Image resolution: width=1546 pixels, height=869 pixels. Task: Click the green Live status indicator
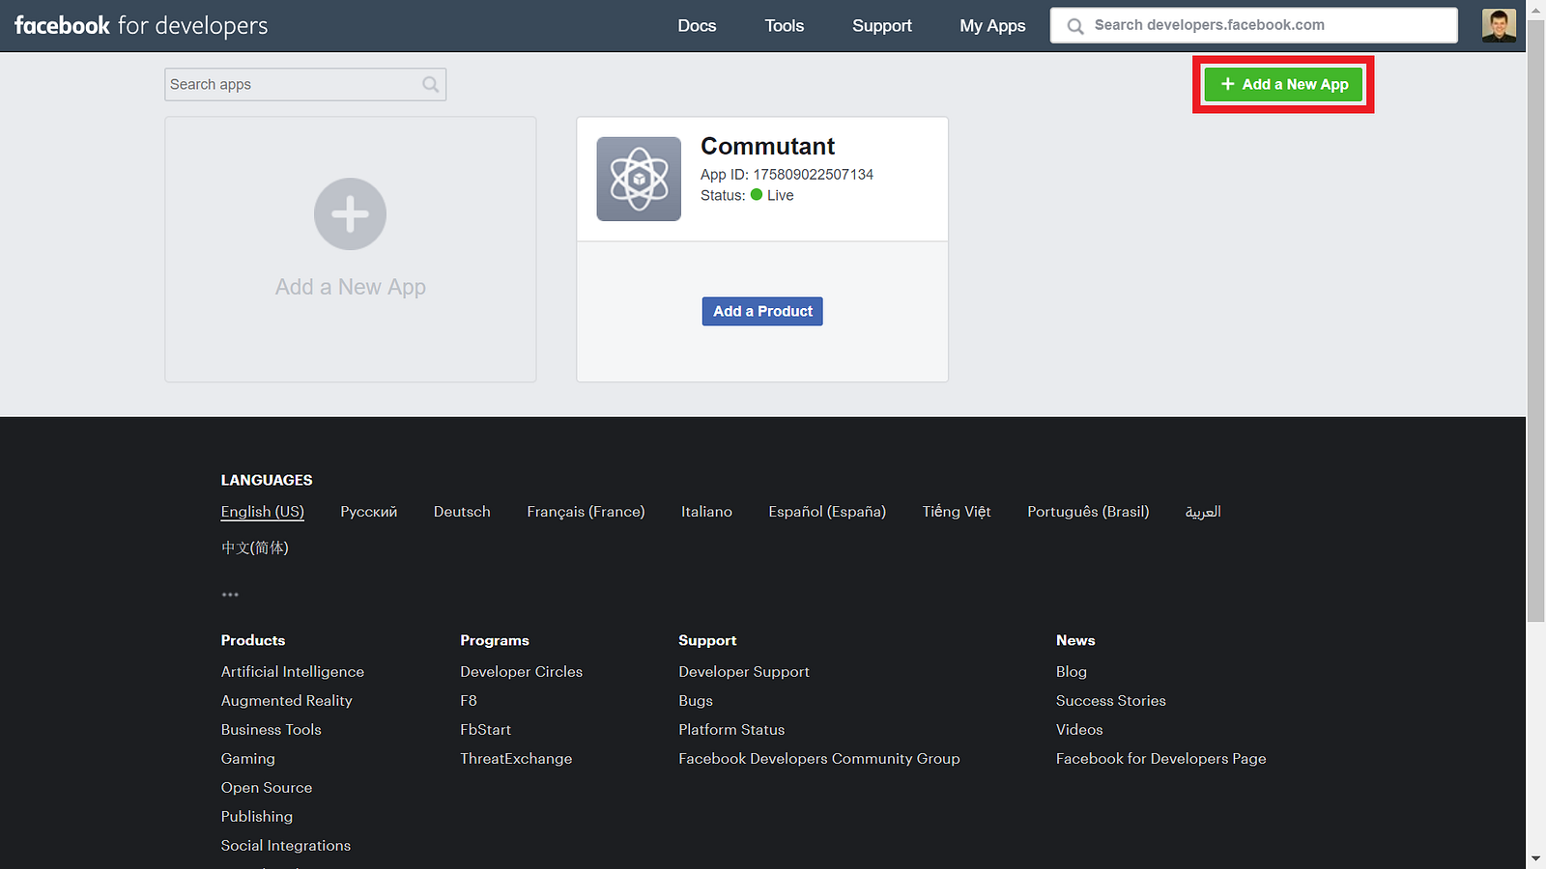click(x=757, y=195)
